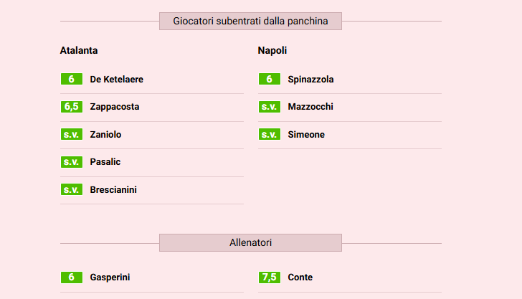Click Zappacosta's 6,5 rating badge

71,107
